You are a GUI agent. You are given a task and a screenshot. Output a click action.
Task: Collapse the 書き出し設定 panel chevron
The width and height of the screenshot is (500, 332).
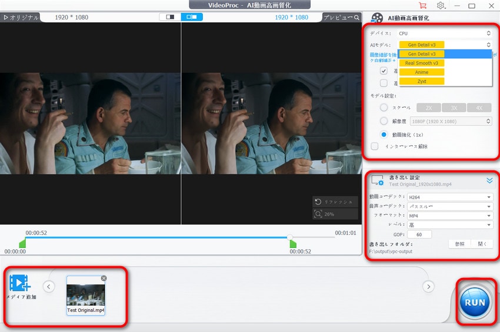point(489,180)
